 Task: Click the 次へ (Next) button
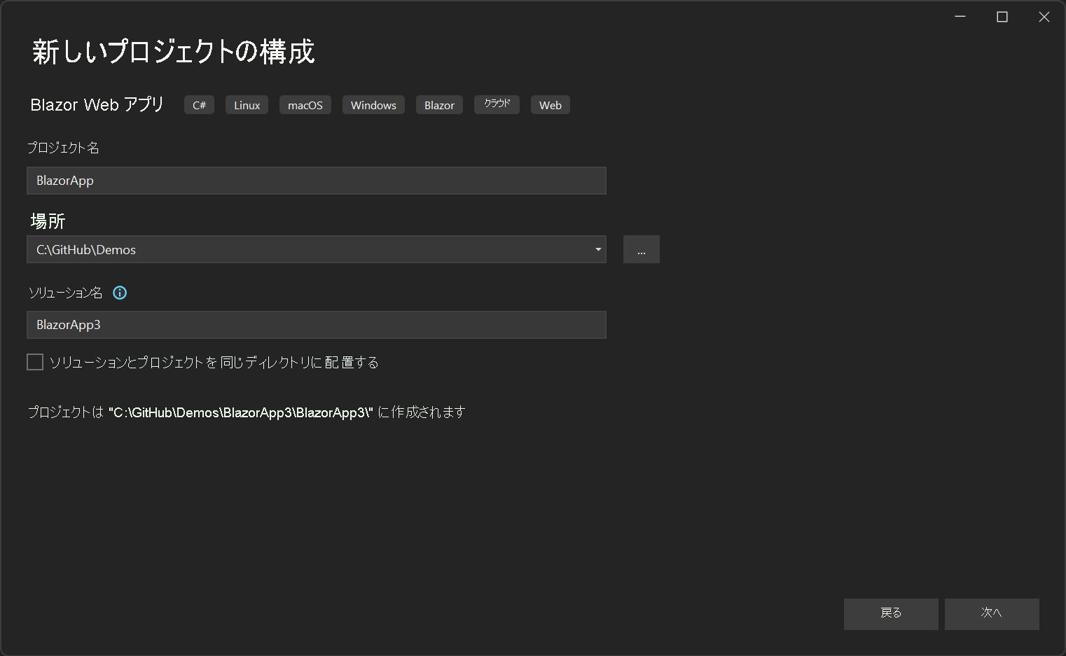992,614
